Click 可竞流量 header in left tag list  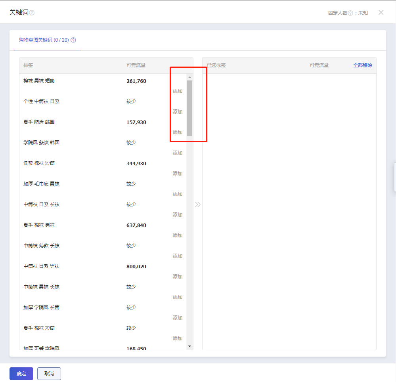click(136, 65)
